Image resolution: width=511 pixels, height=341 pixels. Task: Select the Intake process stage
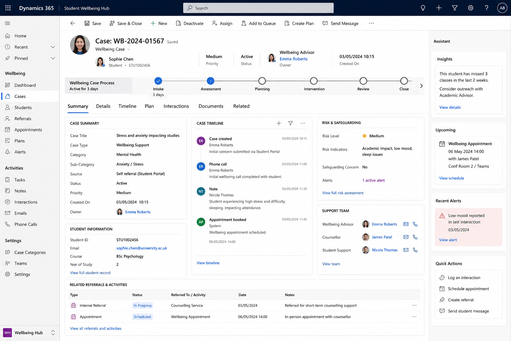pos(158,81)
